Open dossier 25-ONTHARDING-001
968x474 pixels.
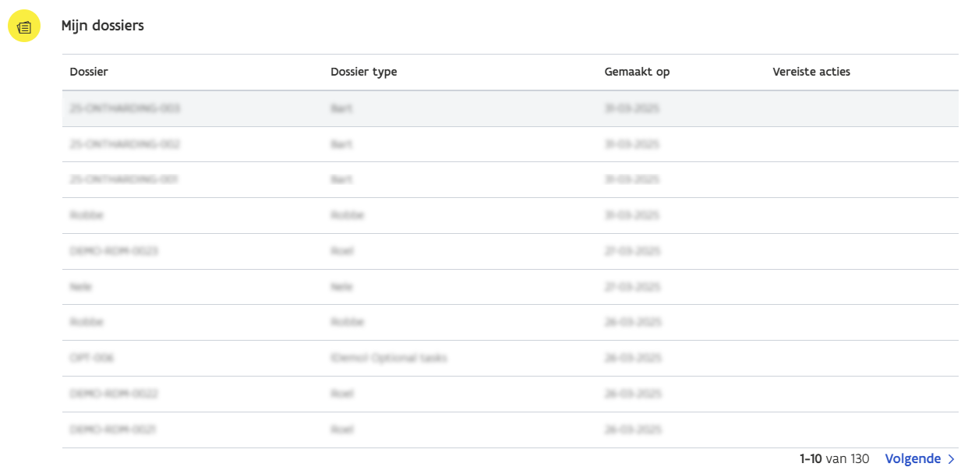pos(125,179)
